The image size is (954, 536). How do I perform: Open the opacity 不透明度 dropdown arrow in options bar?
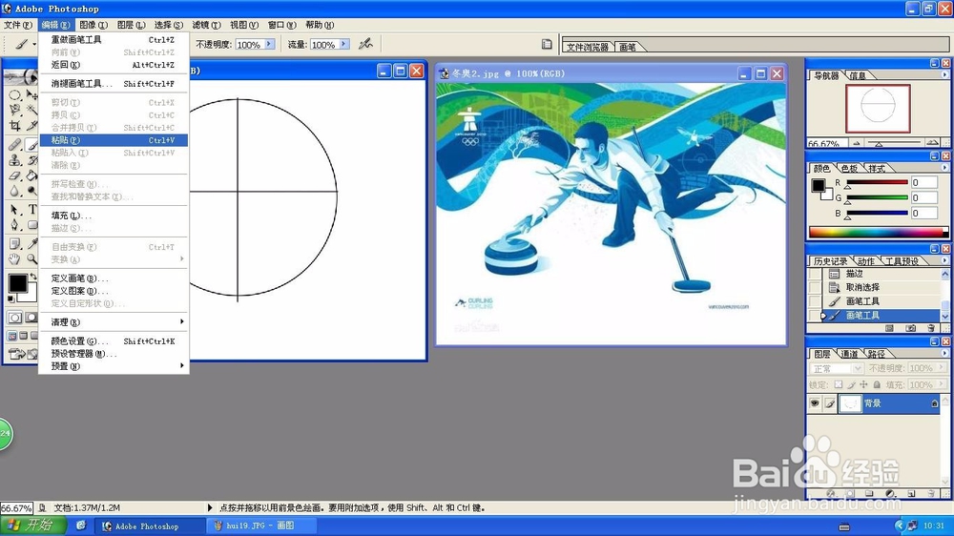(x=269, y=44)
